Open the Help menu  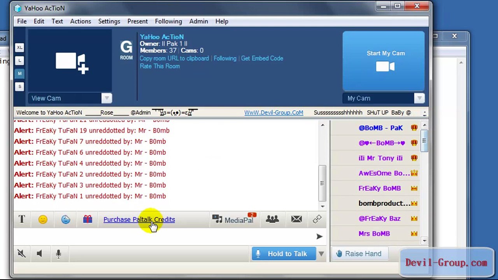pos(222,21)
